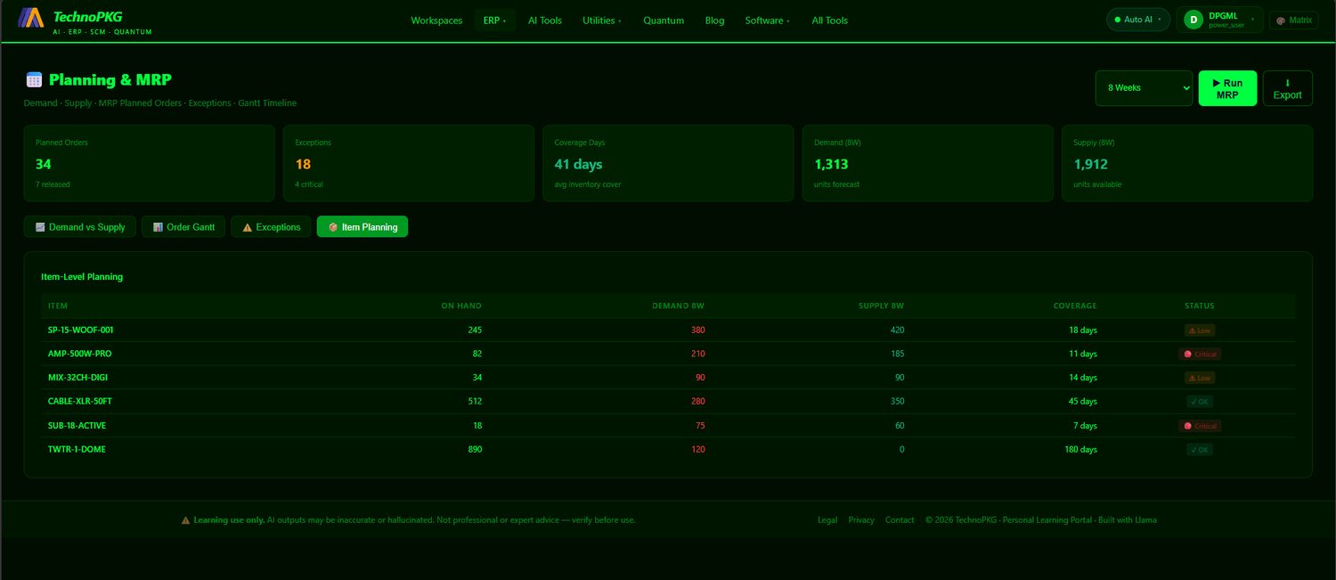Screen dimensions: 1336x580
Task: Expand the Utilities navigation menu
Action: tap(602, 20)
